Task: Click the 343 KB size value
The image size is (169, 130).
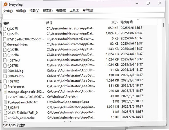Action: click(x=114, y=49)
